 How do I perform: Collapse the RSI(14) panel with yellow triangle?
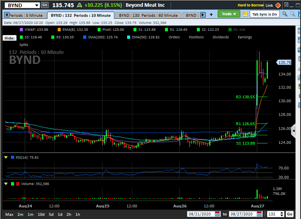click(6, 157)
